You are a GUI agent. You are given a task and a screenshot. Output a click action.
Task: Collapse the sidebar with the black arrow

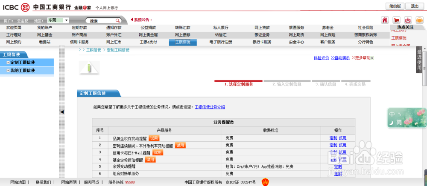coord(62,112)
